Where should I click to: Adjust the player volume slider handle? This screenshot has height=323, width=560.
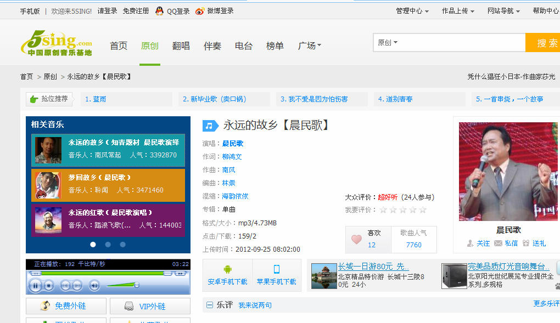click(x=136, y=285)
